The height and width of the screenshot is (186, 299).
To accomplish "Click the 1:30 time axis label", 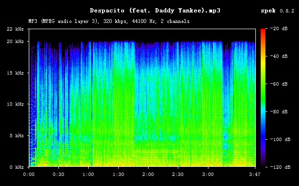I will pyautogui.click(x=118, y=175).
